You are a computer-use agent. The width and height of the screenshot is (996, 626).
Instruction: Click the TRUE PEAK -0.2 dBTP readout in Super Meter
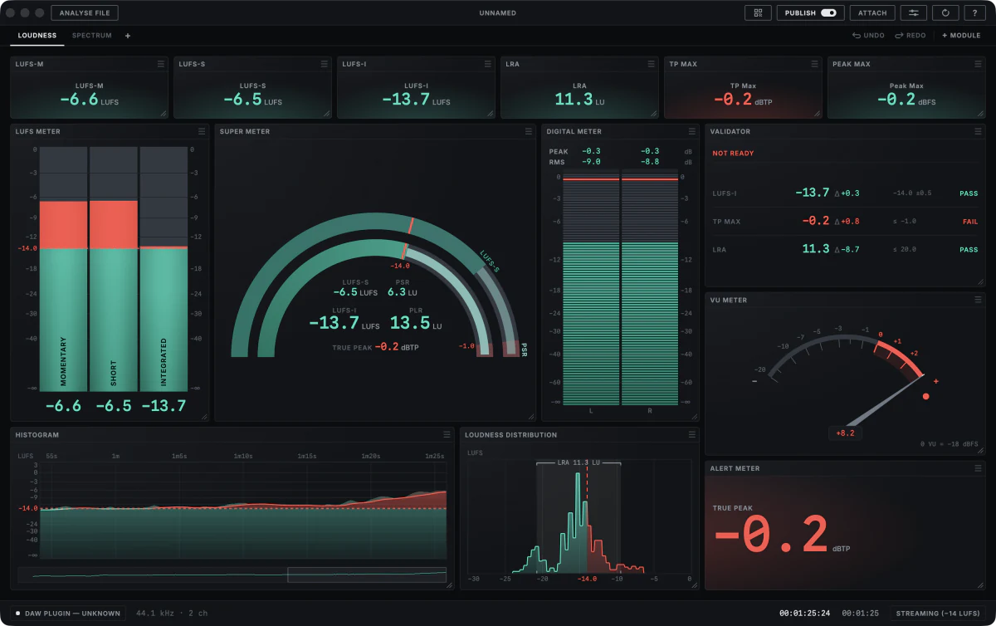pos(375,347)
